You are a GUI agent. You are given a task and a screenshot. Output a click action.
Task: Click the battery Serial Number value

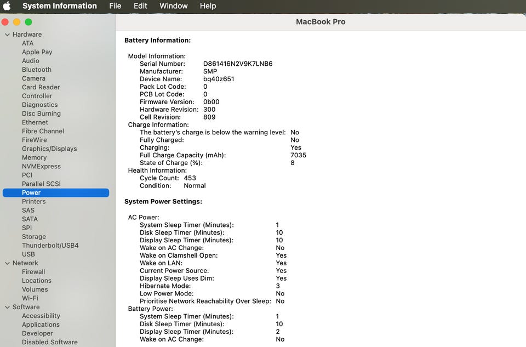tap(238, 64)
